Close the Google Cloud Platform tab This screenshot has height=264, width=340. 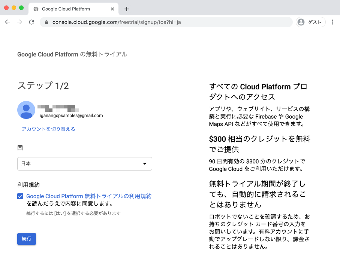(112, 9)
